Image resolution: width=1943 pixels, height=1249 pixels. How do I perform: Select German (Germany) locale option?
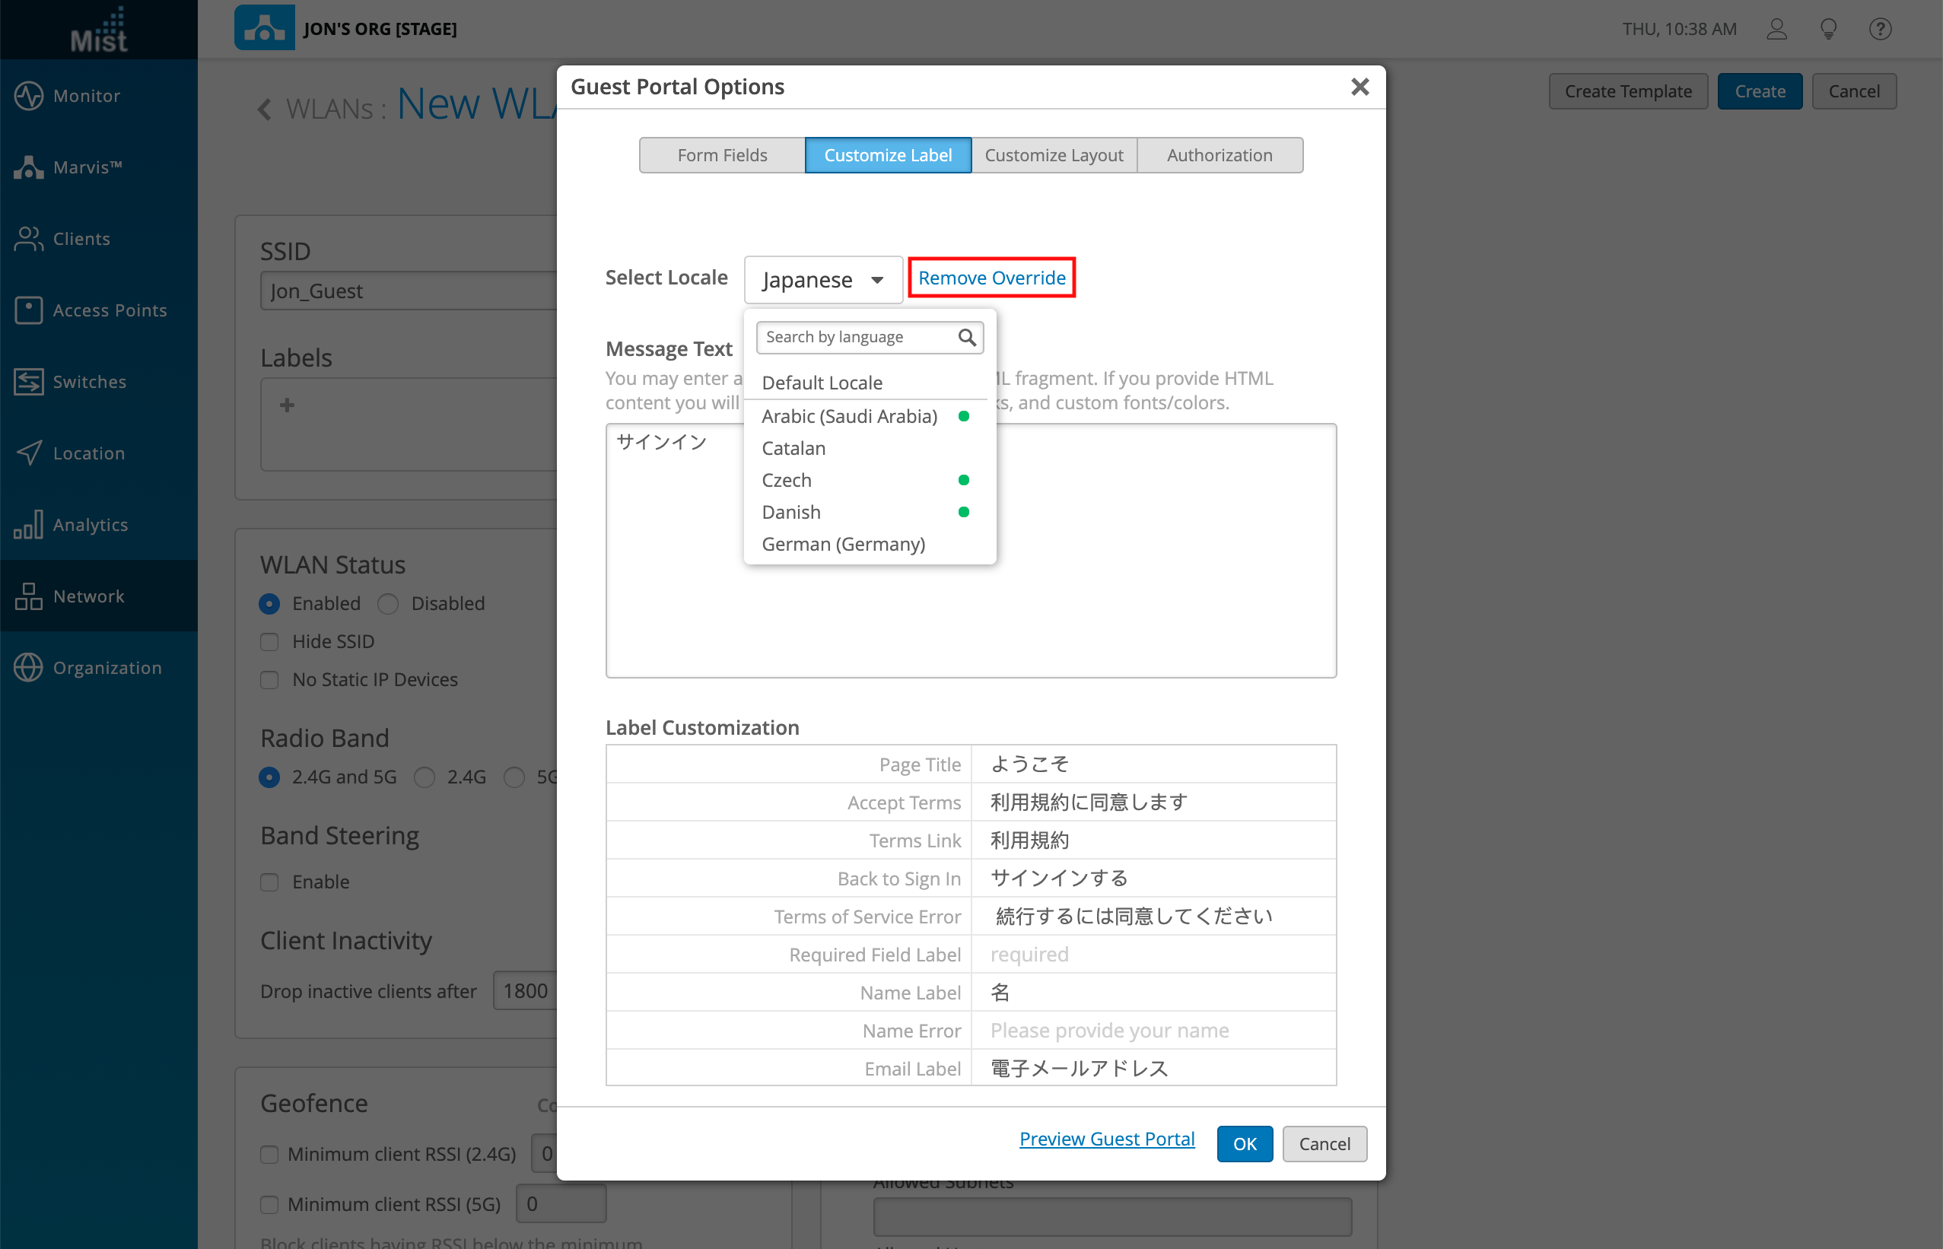843,544
